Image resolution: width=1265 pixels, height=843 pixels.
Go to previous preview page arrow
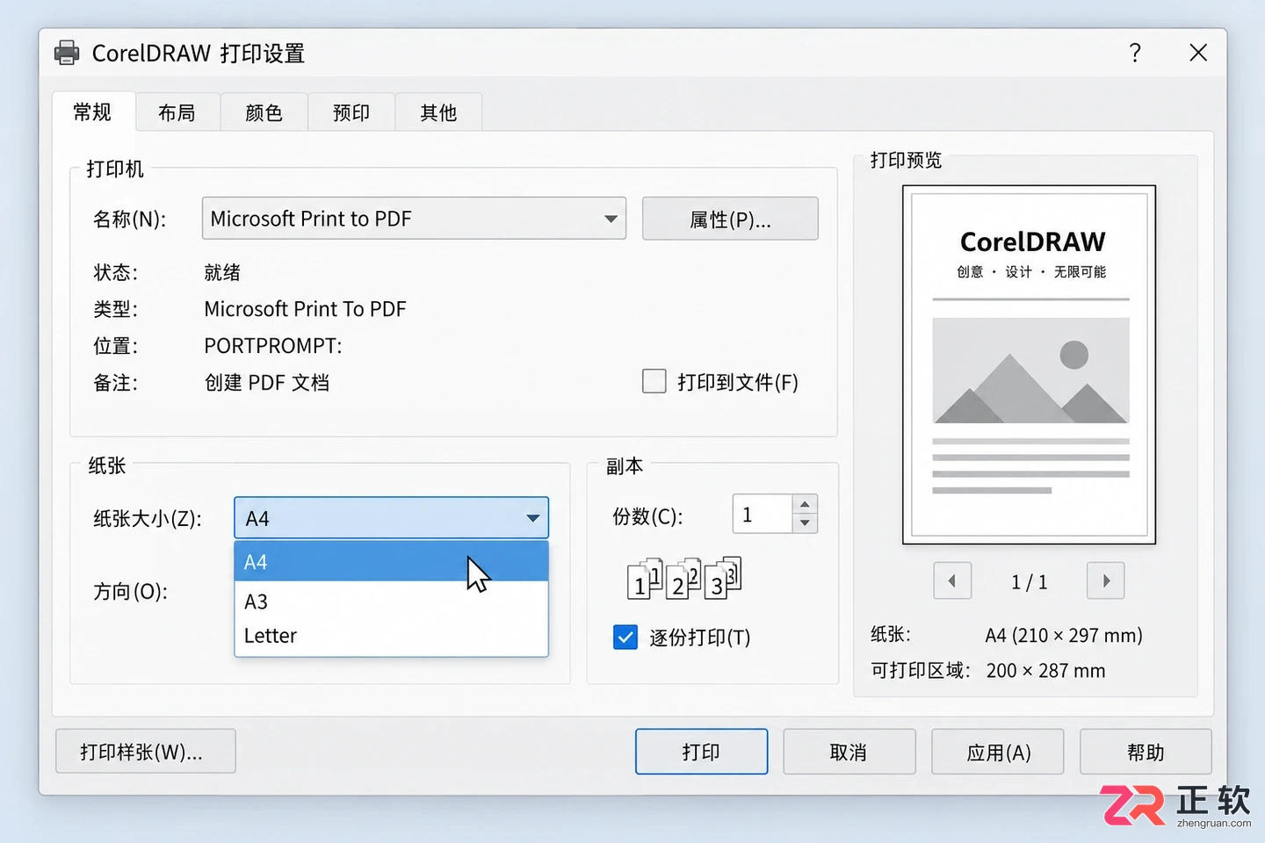[x=952, y=580]
